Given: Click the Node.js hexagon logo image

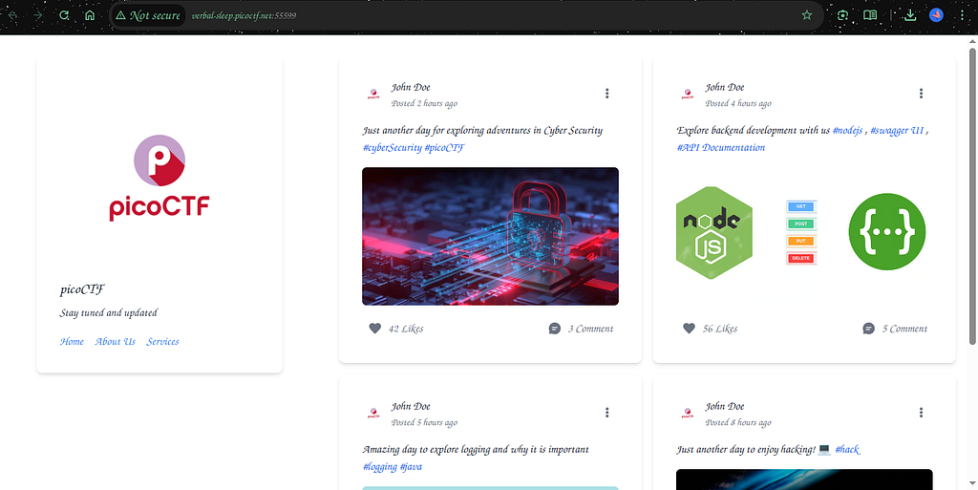Looking at the screenshot, I should 714,232.
